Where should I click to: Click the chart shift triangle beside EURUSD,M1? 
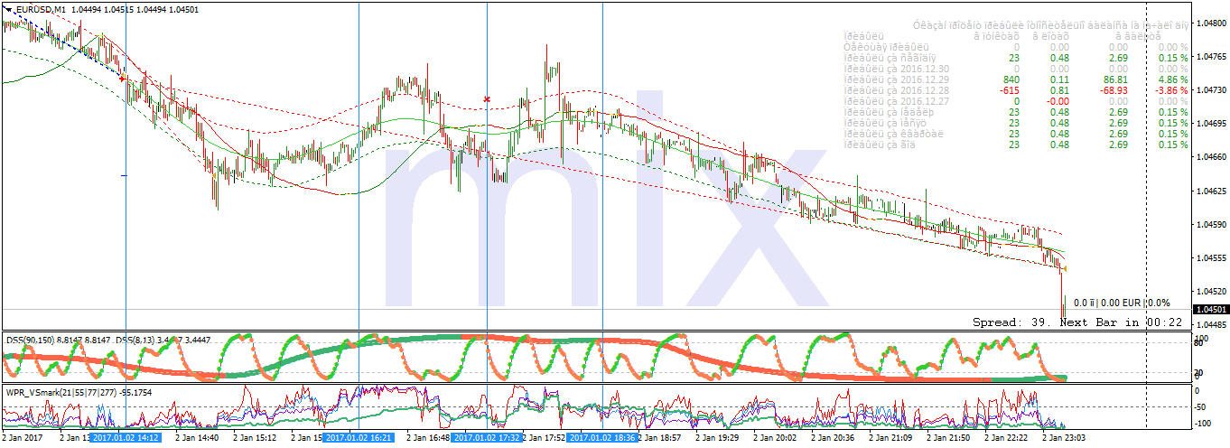[8, 9]
